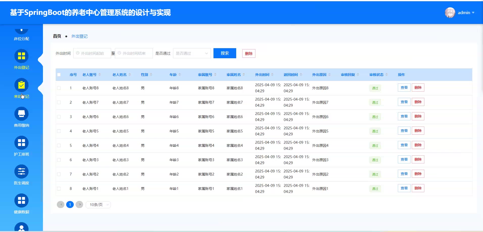Open the 费用缴纳 sidebar icon
The height and width of the screenshot is (232, 483).
(x=21, y=114)
